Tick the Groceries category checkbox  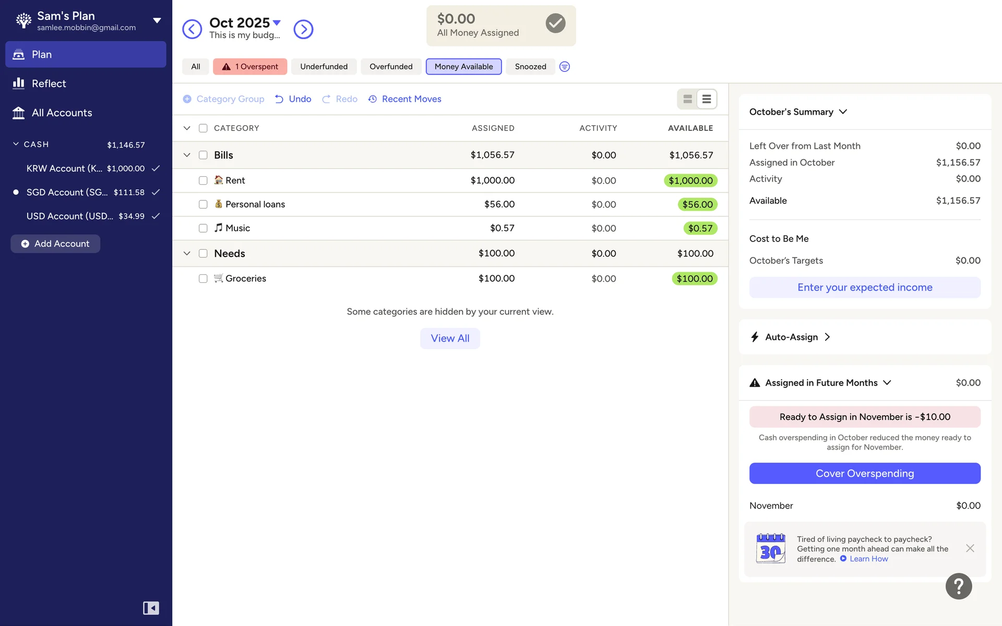click(x=203, y=279)
